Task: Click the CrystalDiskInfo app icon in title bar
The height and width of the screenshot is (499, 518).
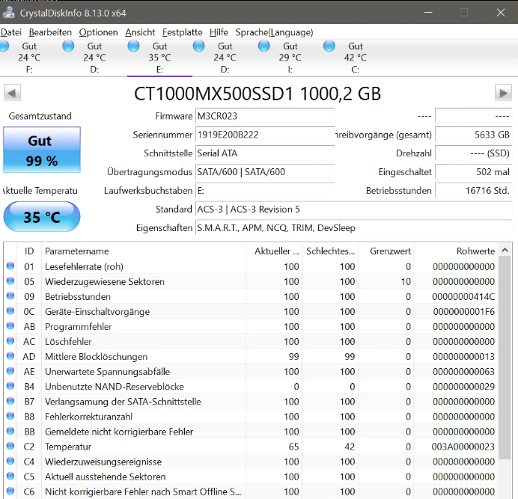Action: 8,13
